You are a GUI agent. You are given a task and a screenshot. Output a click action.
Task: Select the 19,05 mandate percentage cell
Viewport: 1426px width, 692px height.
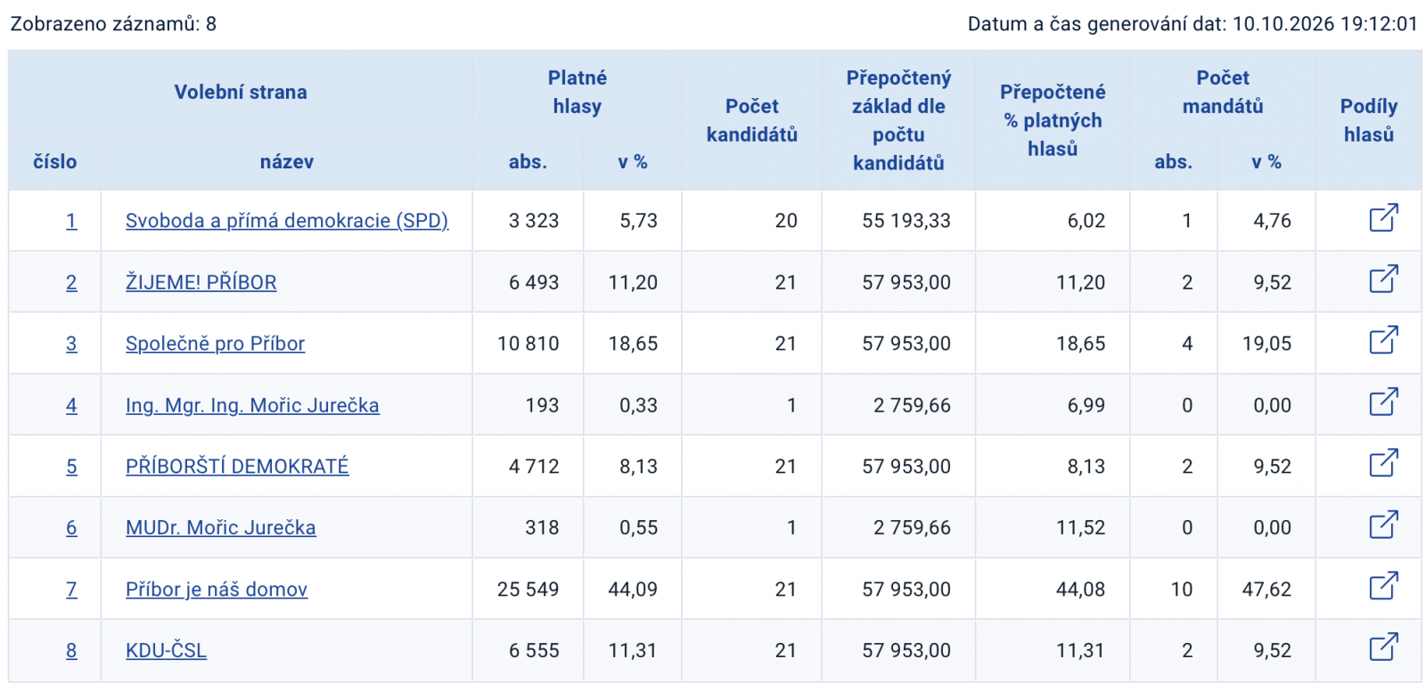pyautogui.click(x=1266, y=344)
